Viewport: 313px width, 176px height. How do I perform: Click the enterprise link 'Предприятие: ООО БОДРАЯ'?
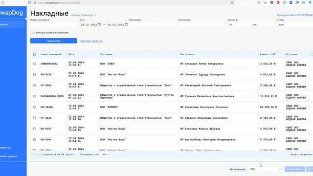(x=294, y=15)
